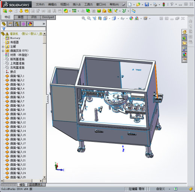Open the display style dropdown arrow

tap(118, 19)
